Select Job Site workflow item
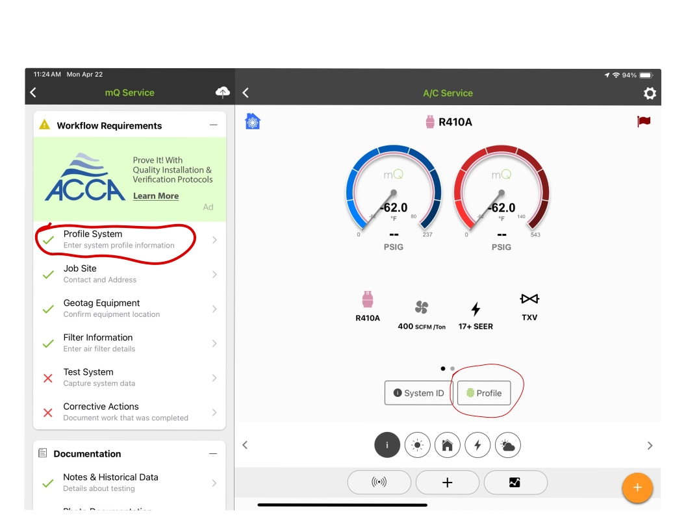The image size is (686, 530). tap(129, 274)
